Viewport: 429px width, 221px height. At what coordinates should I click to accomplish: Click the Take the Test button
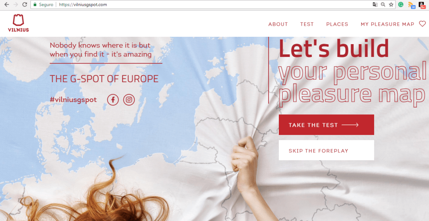[326, 125]
